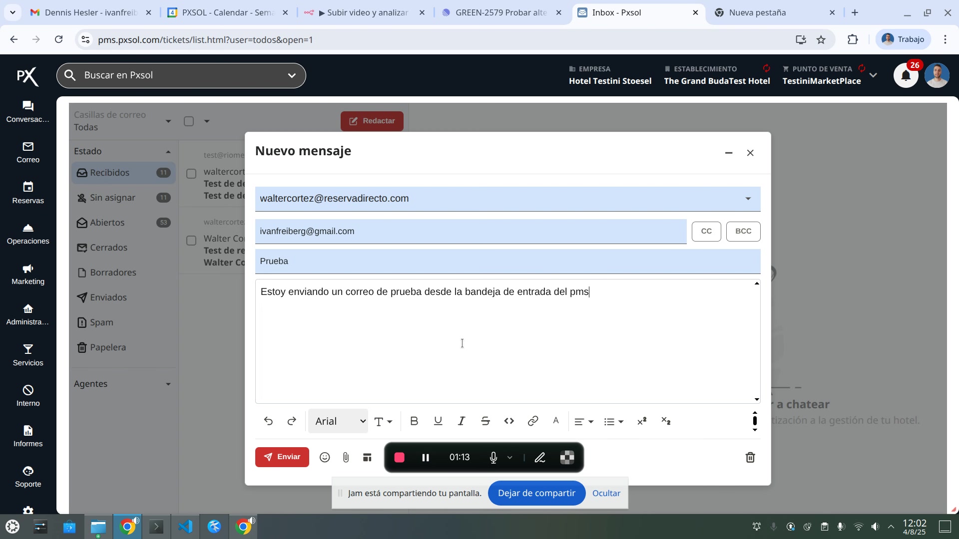959x539 pixels.
Task: Insert a link using the link icon
Action: tap(532, 421)
